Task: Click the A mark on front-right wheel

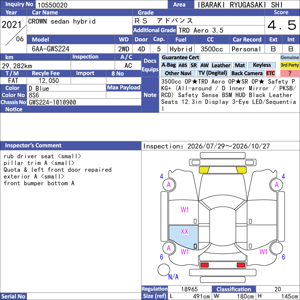Action: point(277,185)
